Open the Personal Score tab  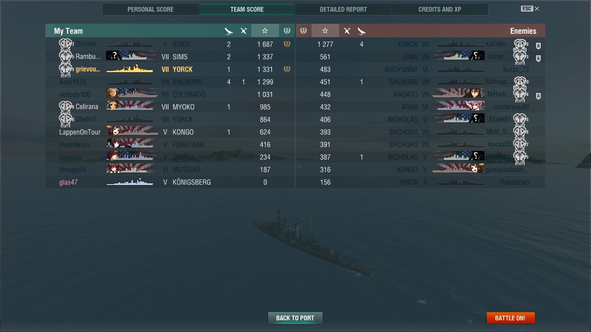coord(151,9)
